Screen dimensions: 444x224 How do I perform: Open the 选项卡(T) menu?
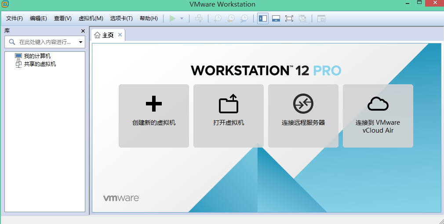121,18
